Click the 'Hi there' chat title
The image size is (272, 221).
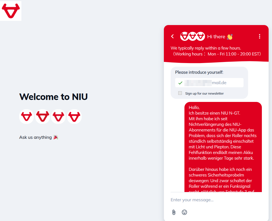click(216, 37)
